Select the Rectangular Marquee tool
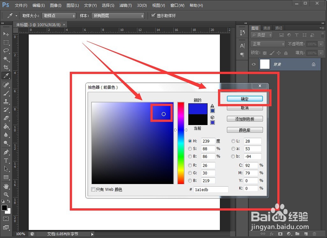327x238 pixels. pyautogui.click(x=6, y=42)
